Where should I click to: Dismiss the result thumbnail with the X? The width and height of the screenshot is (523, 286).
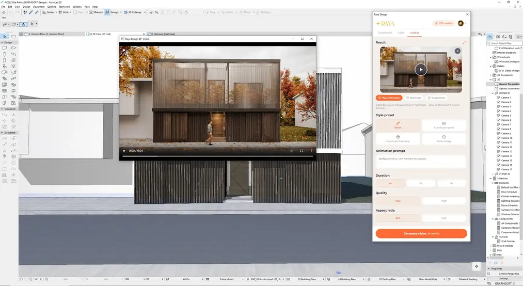click(x=457, y=51)
